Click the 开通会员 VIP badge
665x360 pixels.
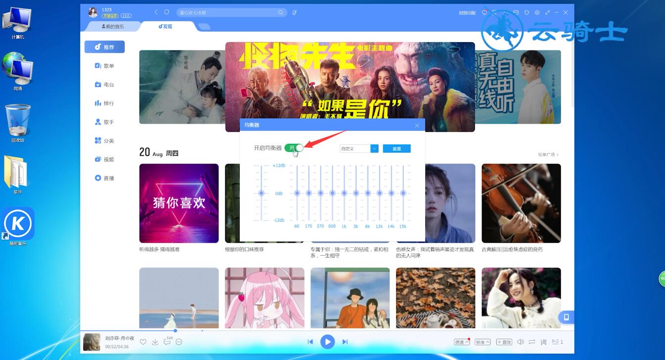tap(110, 16)
